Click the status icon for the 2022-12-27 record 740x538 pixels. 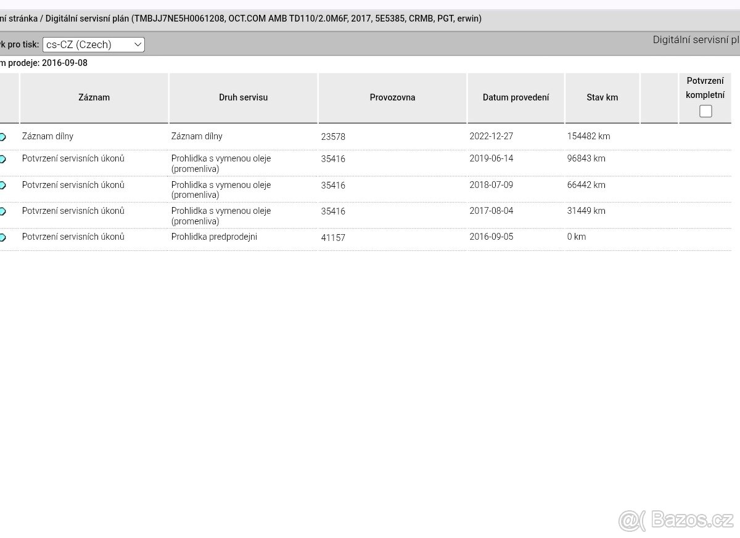coord(2,137)
